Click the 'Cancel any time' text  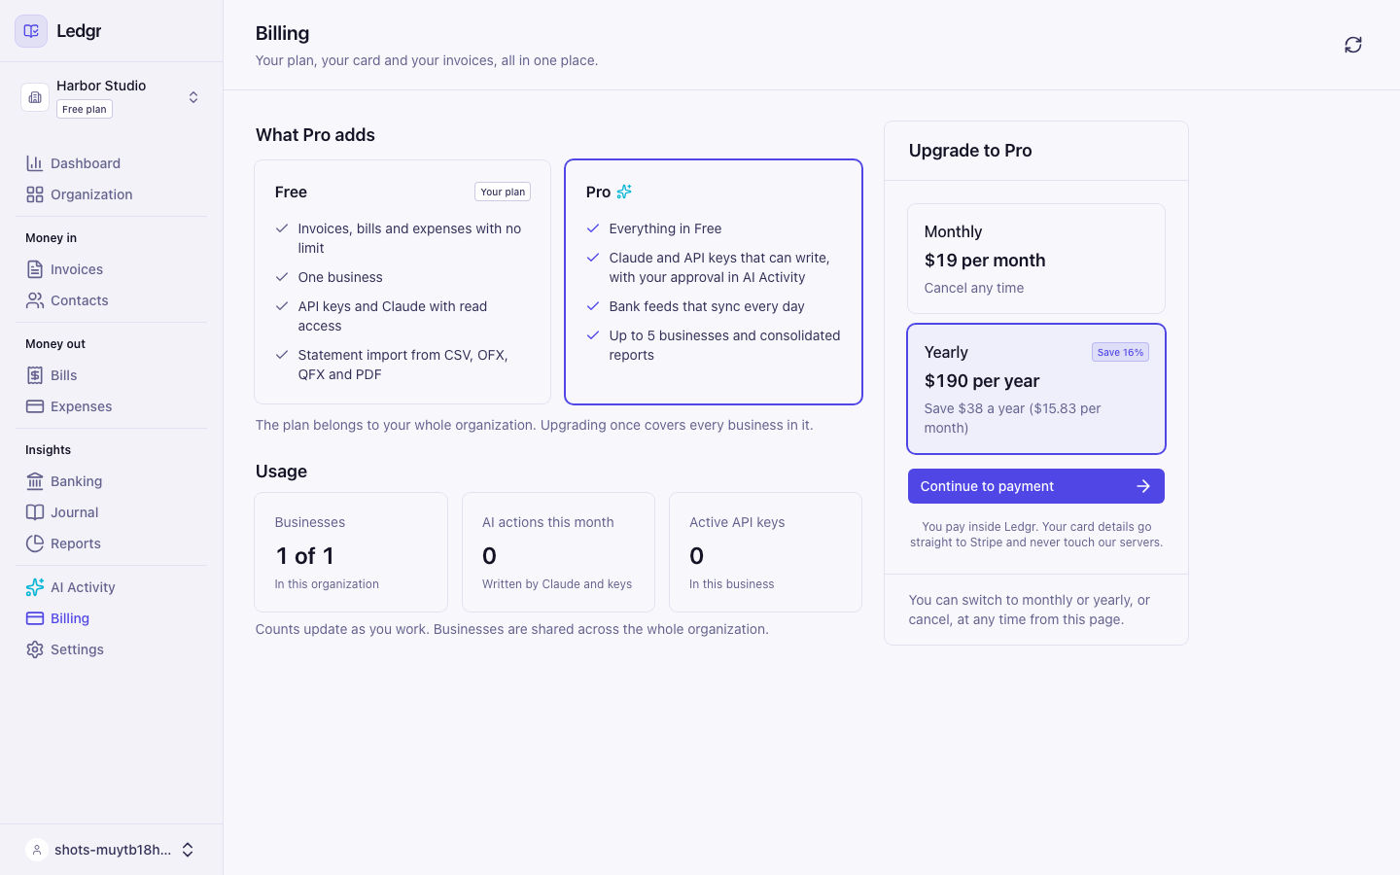pyautogui.click(x=974, y=288)
